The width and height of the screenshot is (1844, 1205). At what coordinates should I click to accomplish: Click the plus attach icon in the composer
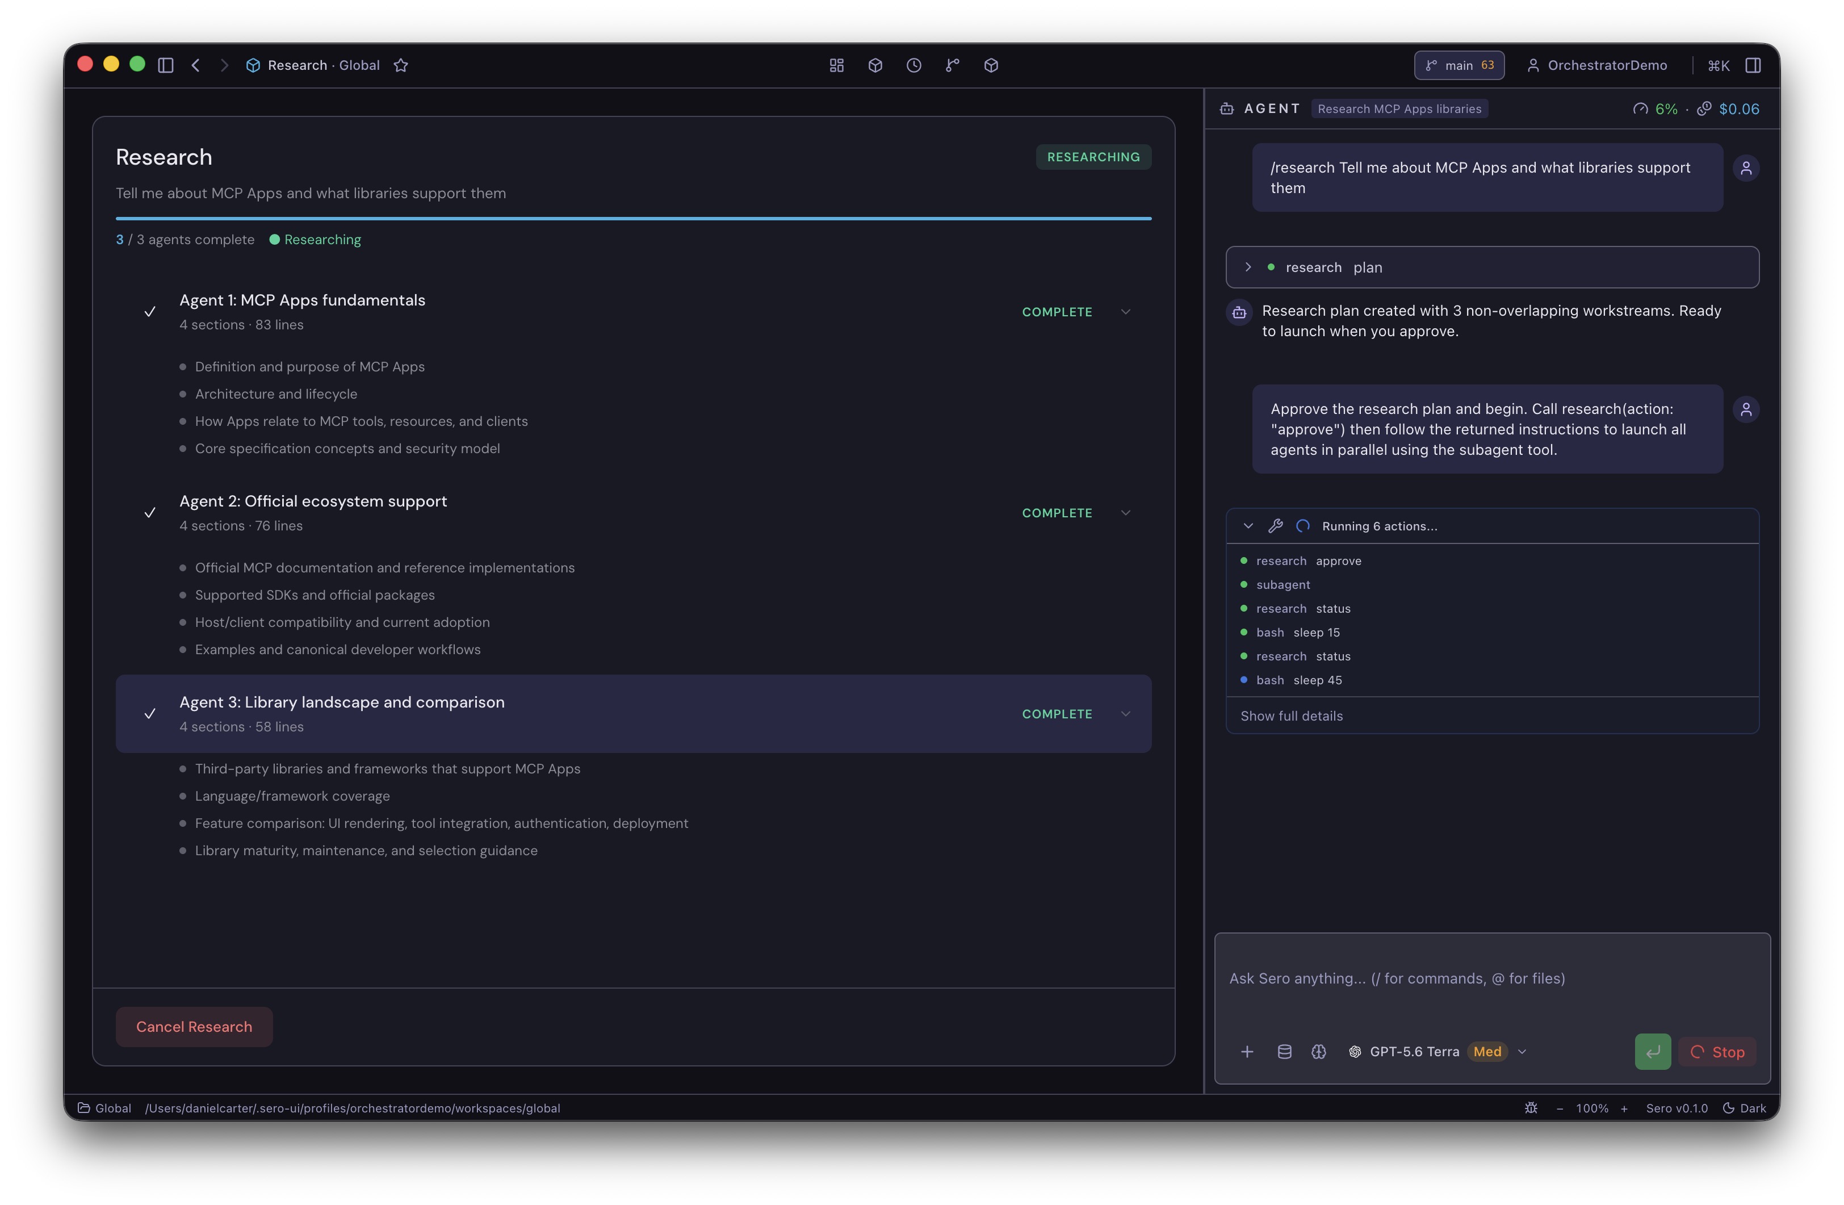(1247, 1052)
